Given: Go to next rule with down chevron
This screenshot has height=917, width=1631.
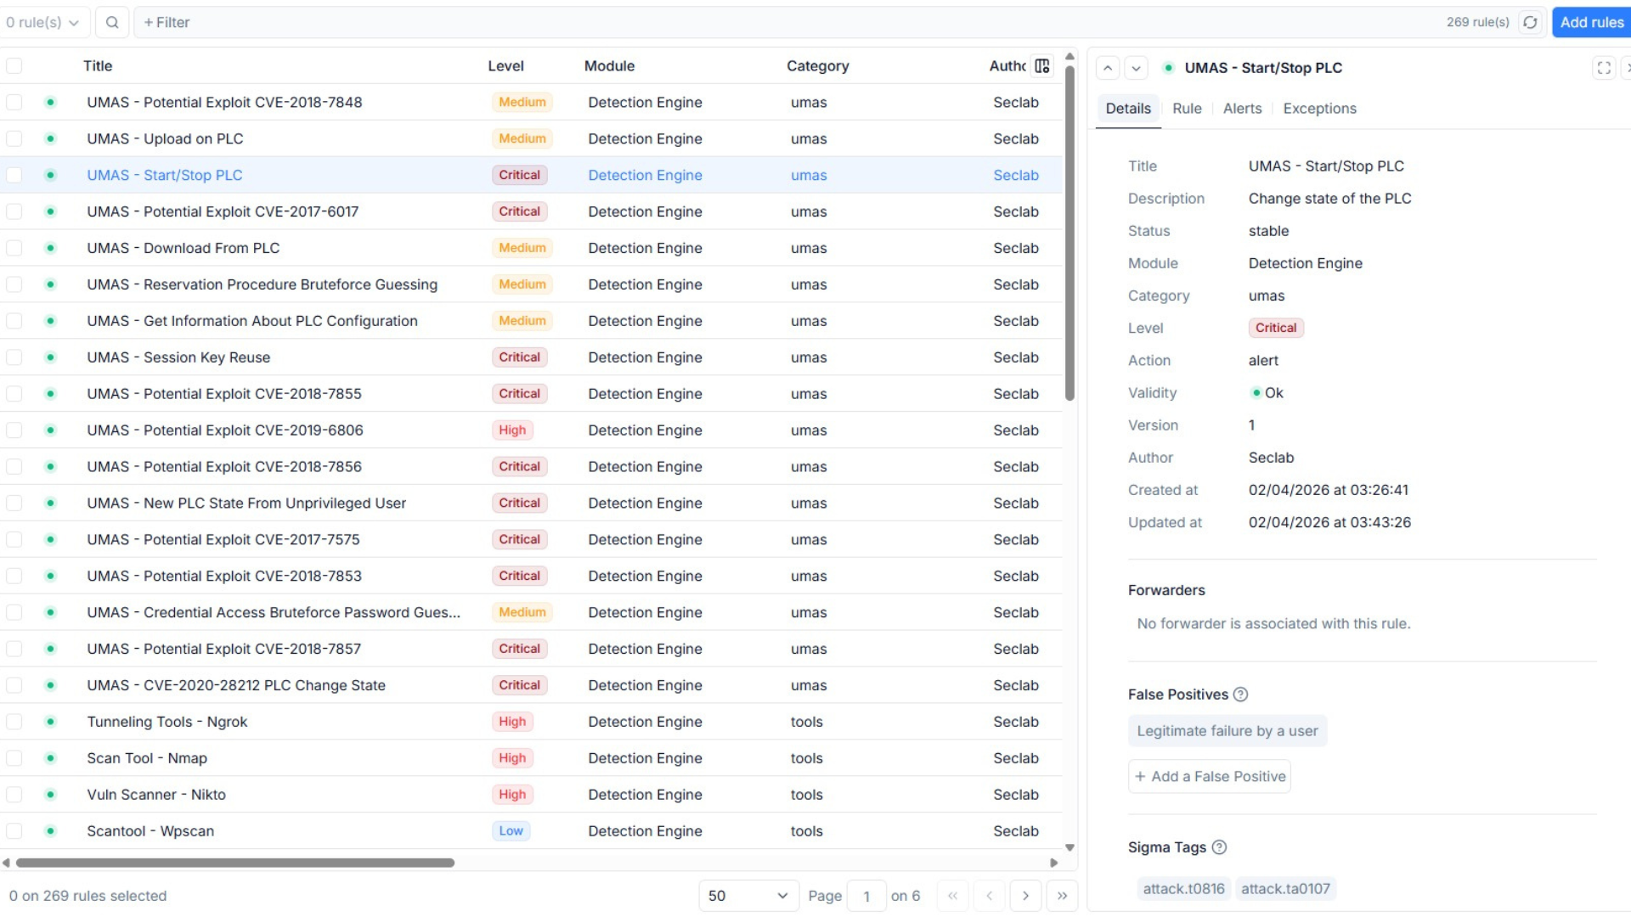Looking at the screenshot, I should click(1136, 68).
